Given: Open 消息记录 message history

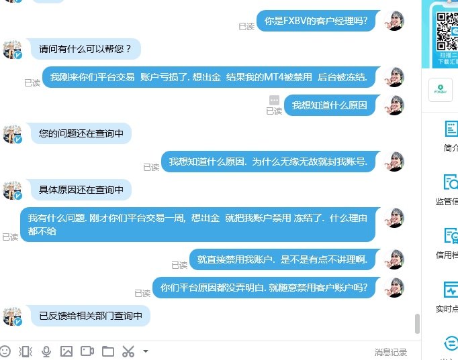Looking at the screenshot, I should (391, 352).
